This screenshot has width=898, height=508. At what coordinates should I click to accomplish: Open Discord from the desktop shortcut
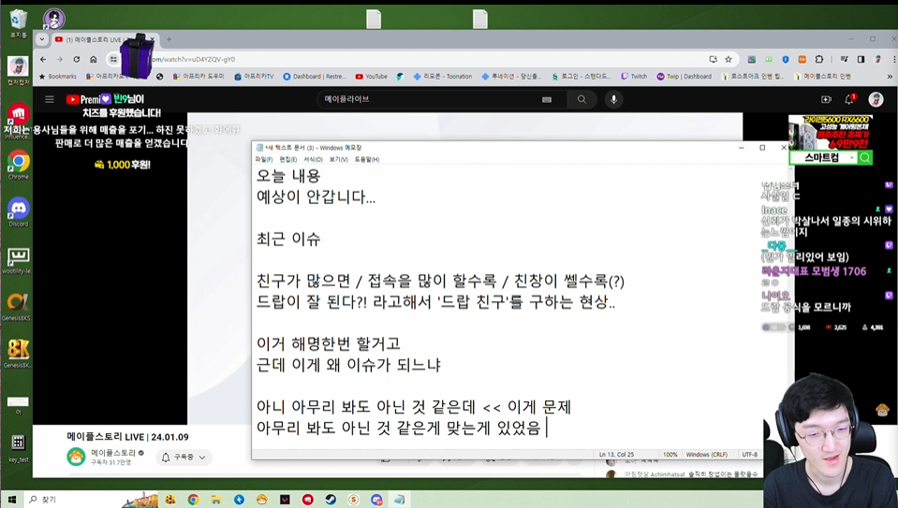tap(18, 210)
